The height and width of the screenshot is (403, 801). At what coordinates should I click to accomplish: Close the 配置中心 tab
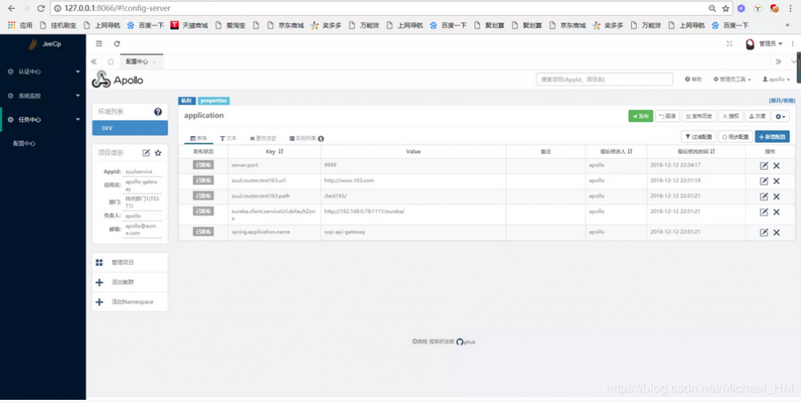coord(155,62)
